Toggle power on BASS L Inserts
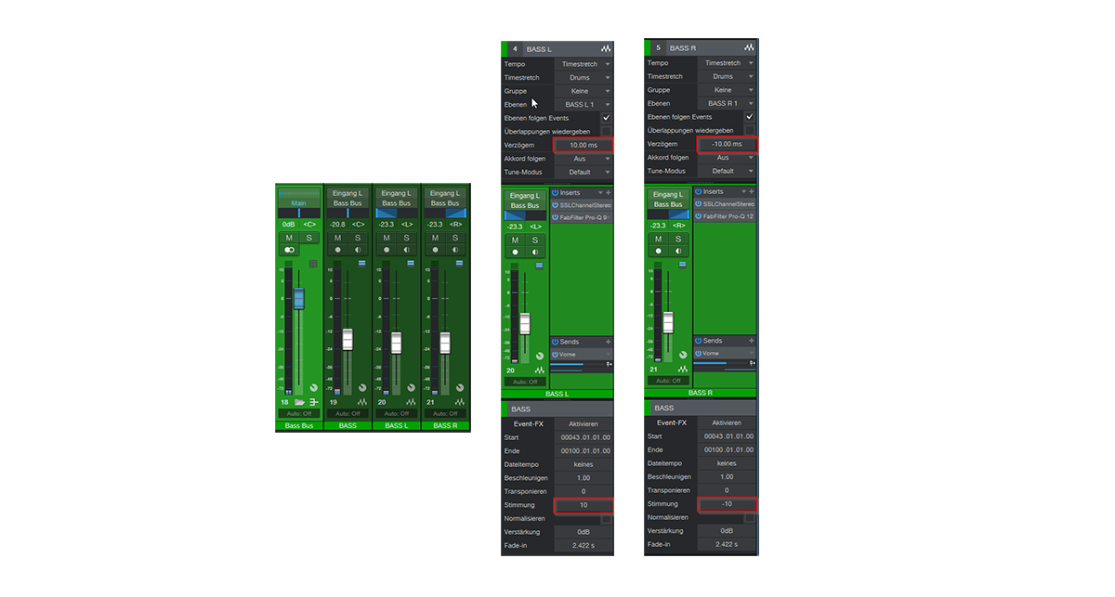The height and width of the screenshot is (597, 1115). click(555, 192)
